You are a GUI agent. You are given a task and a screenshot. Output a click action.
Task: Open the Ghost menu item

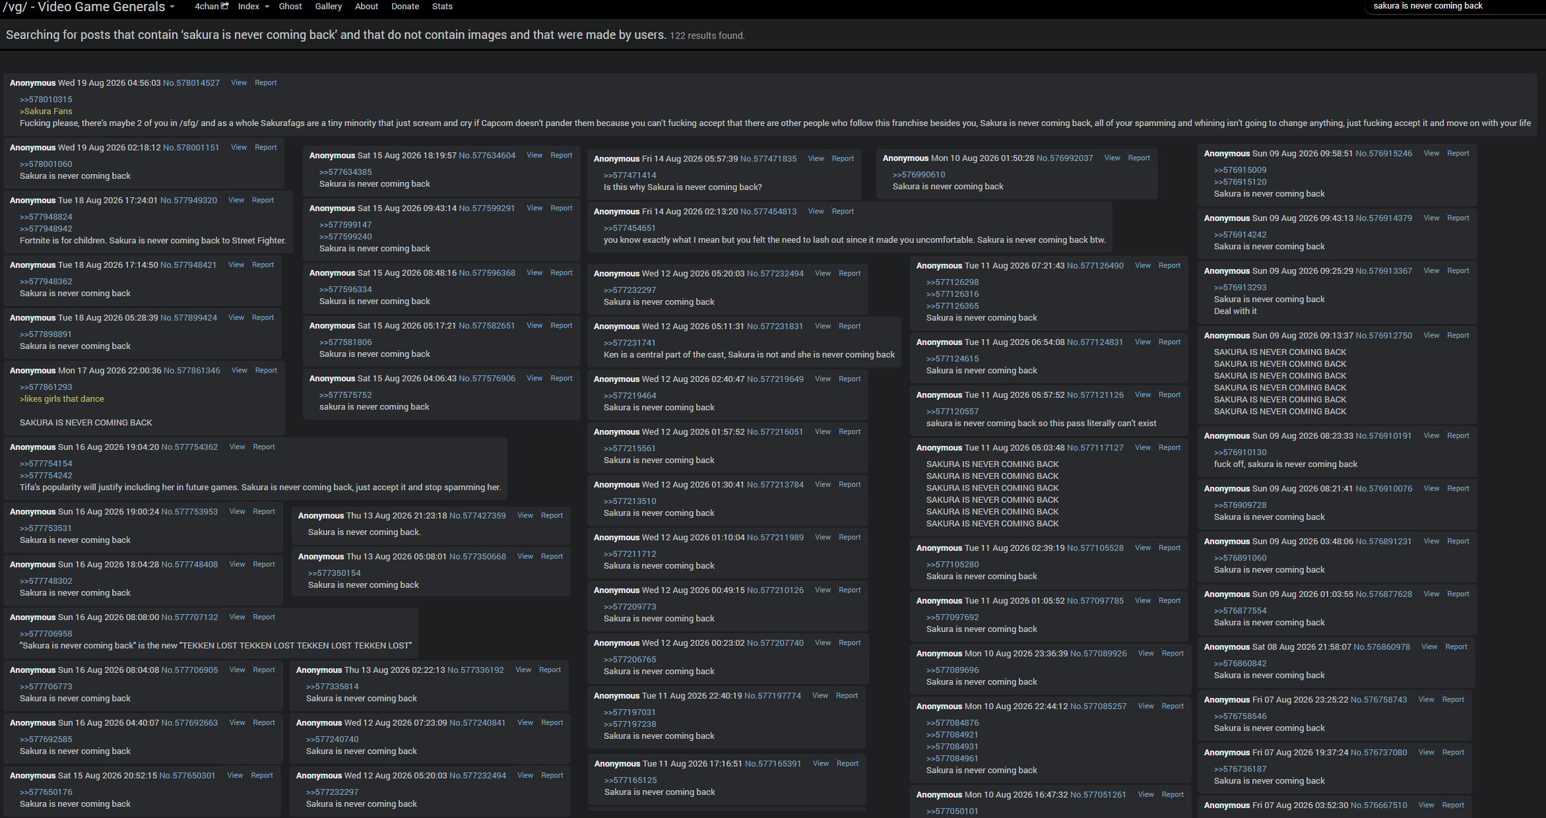pyautogui.click(x=290, y=6)
